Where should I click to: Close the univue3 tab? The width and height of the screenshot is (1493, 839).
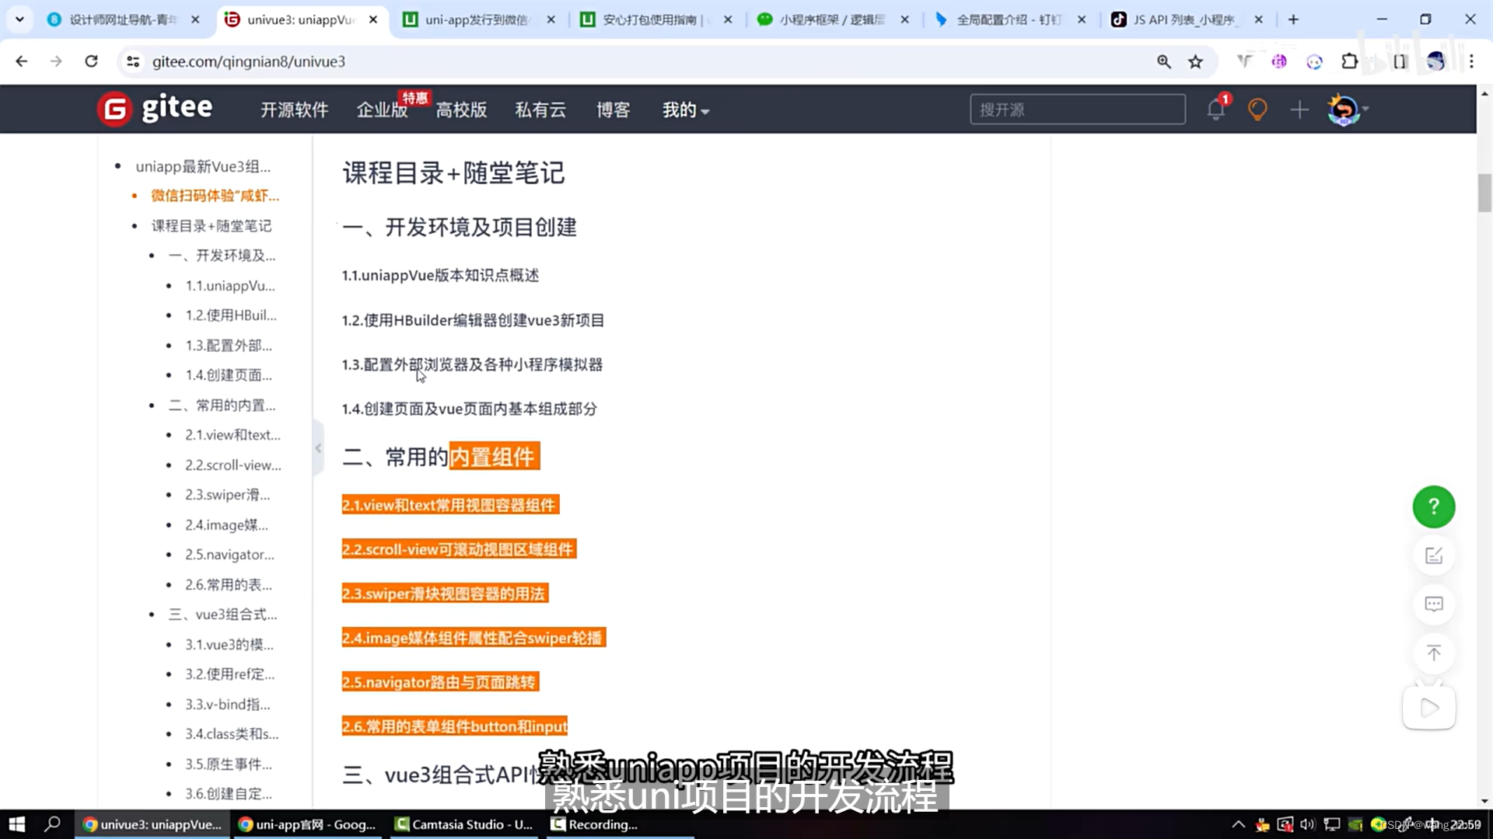click(x=373, y=19)
